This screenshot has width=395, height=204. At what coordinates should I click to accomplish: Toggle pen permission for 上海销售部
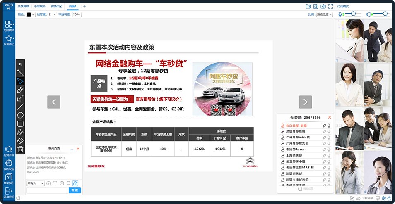[324, 156]
